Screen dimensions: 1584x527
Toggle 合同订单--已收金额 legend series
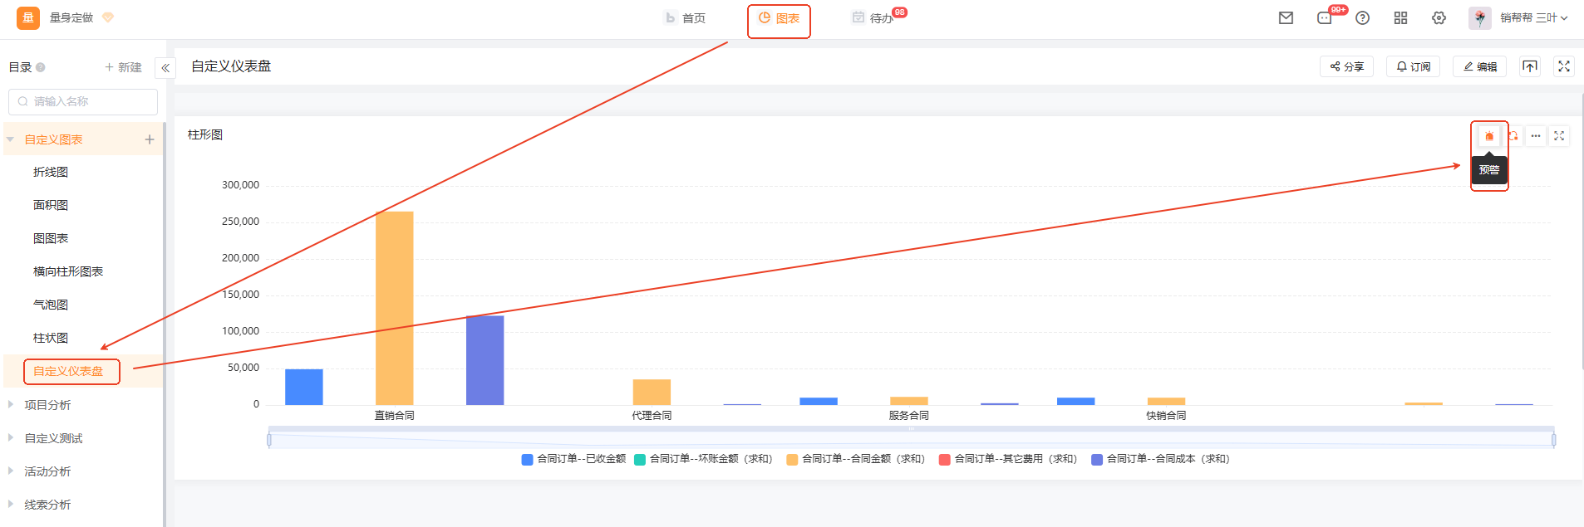point(573,459)
